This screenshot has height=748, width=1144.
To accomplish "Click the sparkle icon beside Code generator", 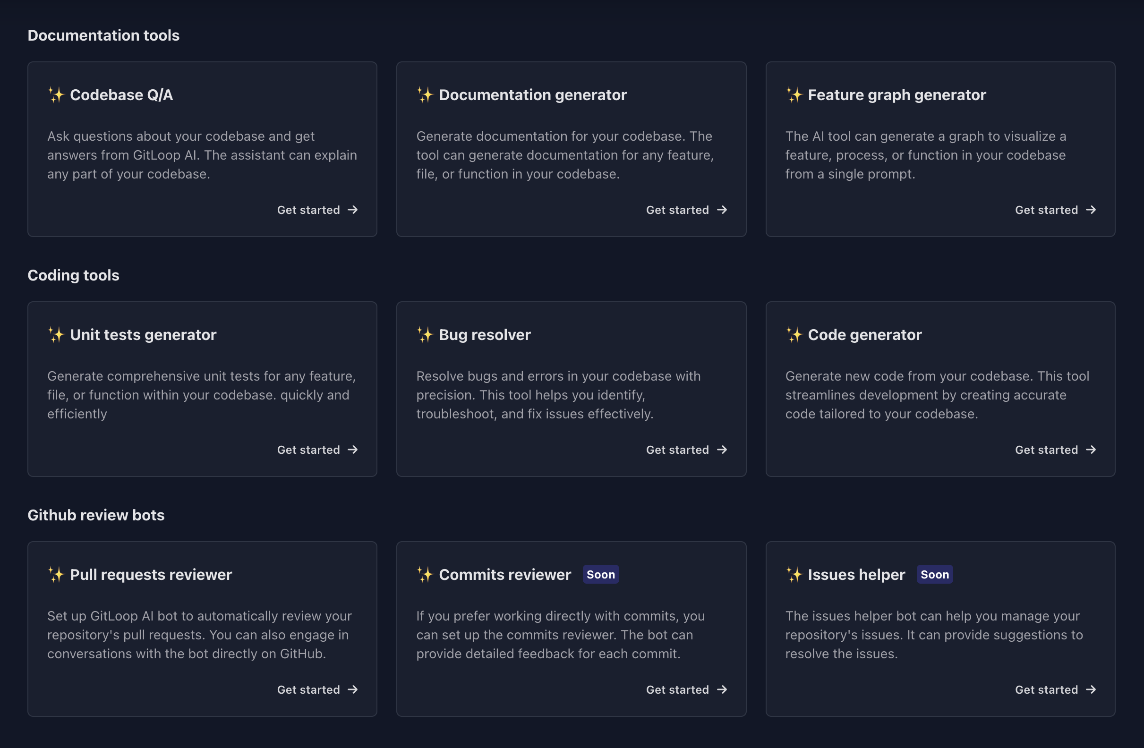I will point(794,334).
